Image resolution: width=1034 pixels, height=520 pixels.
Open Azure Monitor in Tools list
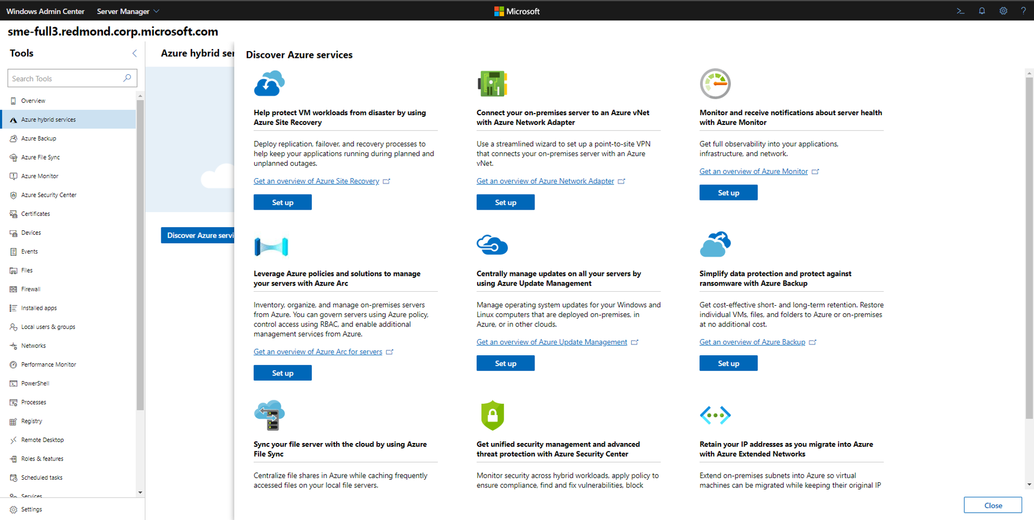68,176
